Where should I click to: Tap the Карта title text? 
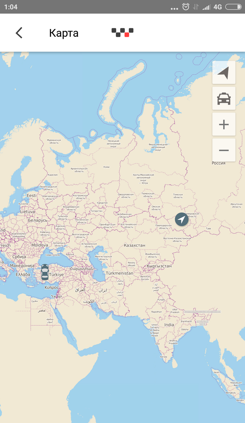64,33
